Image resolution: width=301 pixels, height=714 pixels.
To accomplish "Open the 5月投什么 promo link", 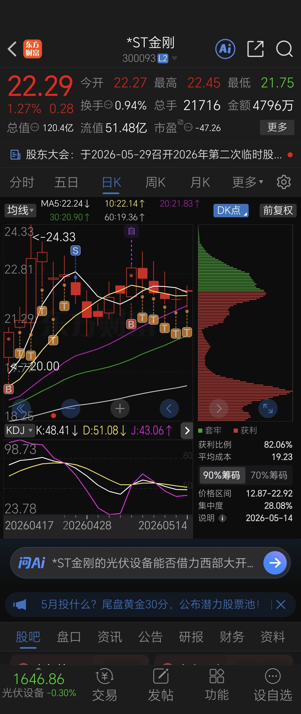I will [x=151, y=604].
